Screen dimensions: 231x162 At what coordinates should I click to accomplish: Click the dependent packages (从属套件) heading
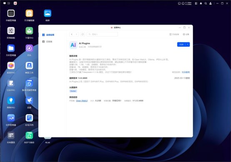(x=73, y=87)
